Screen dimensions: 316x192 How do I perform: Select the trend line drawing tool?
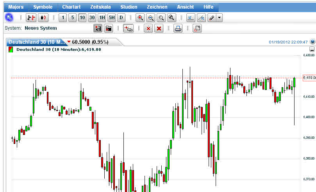click(201, 18)
